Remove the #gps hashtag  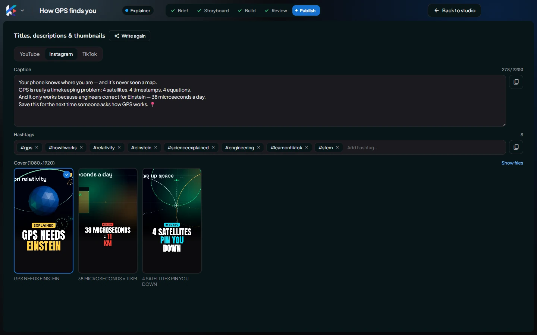37,147
